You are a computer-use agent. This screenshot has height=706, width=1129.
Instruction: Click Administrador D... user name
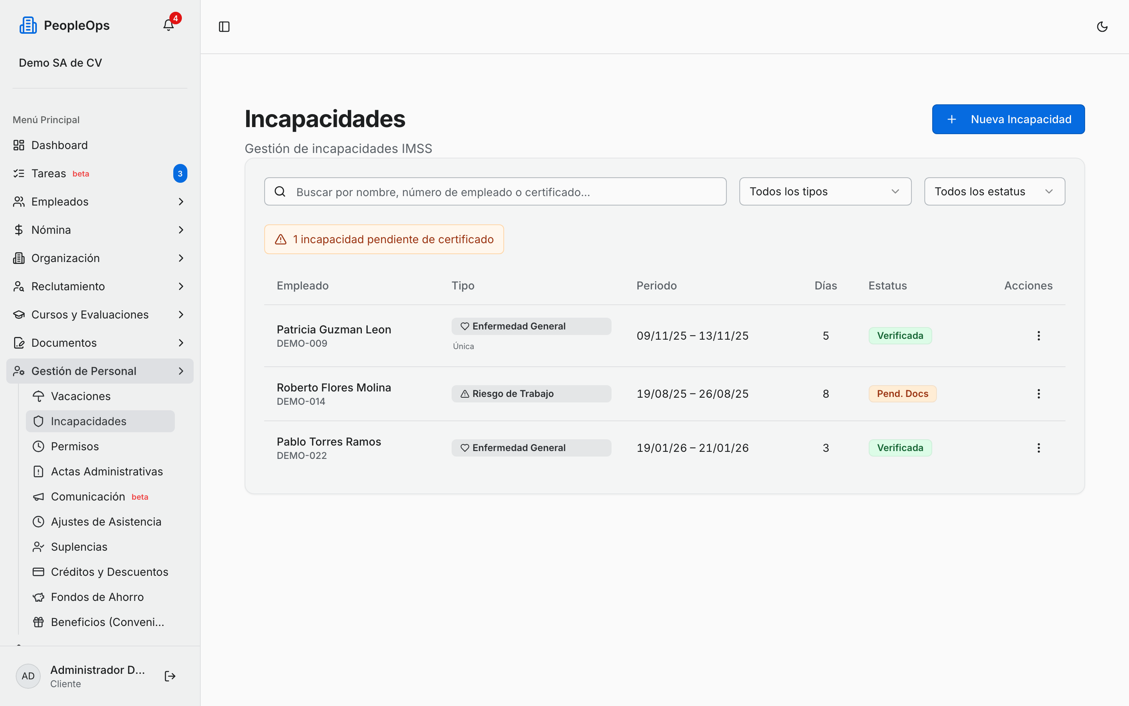(x=98, y=670)
